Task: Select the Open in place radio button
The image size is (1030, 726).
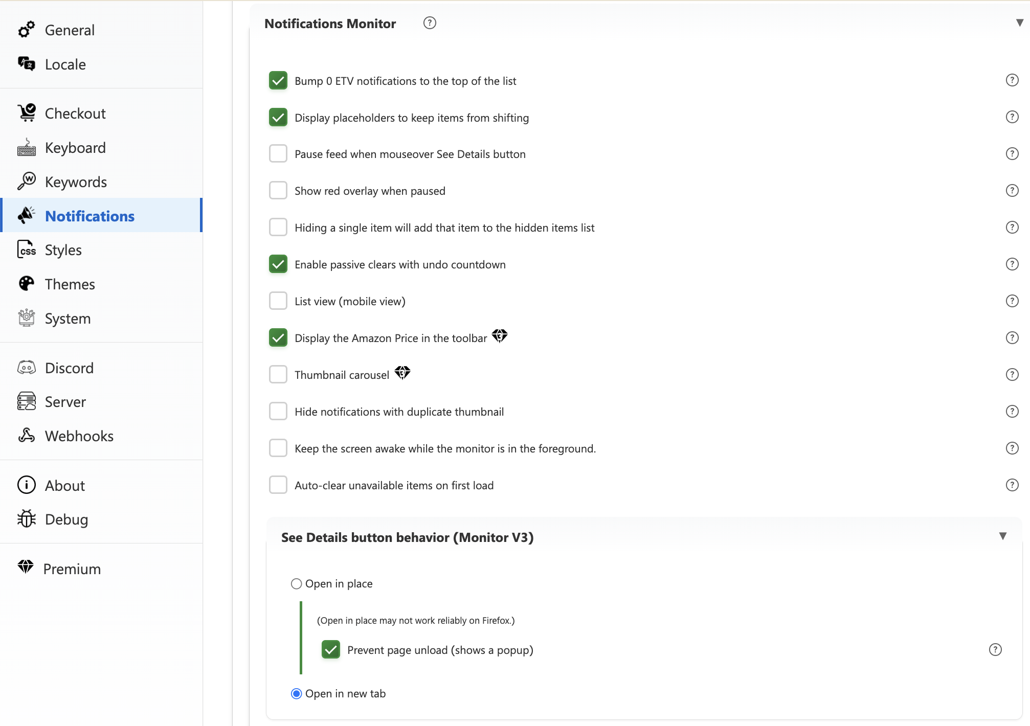Action: (x=296, y=584)
